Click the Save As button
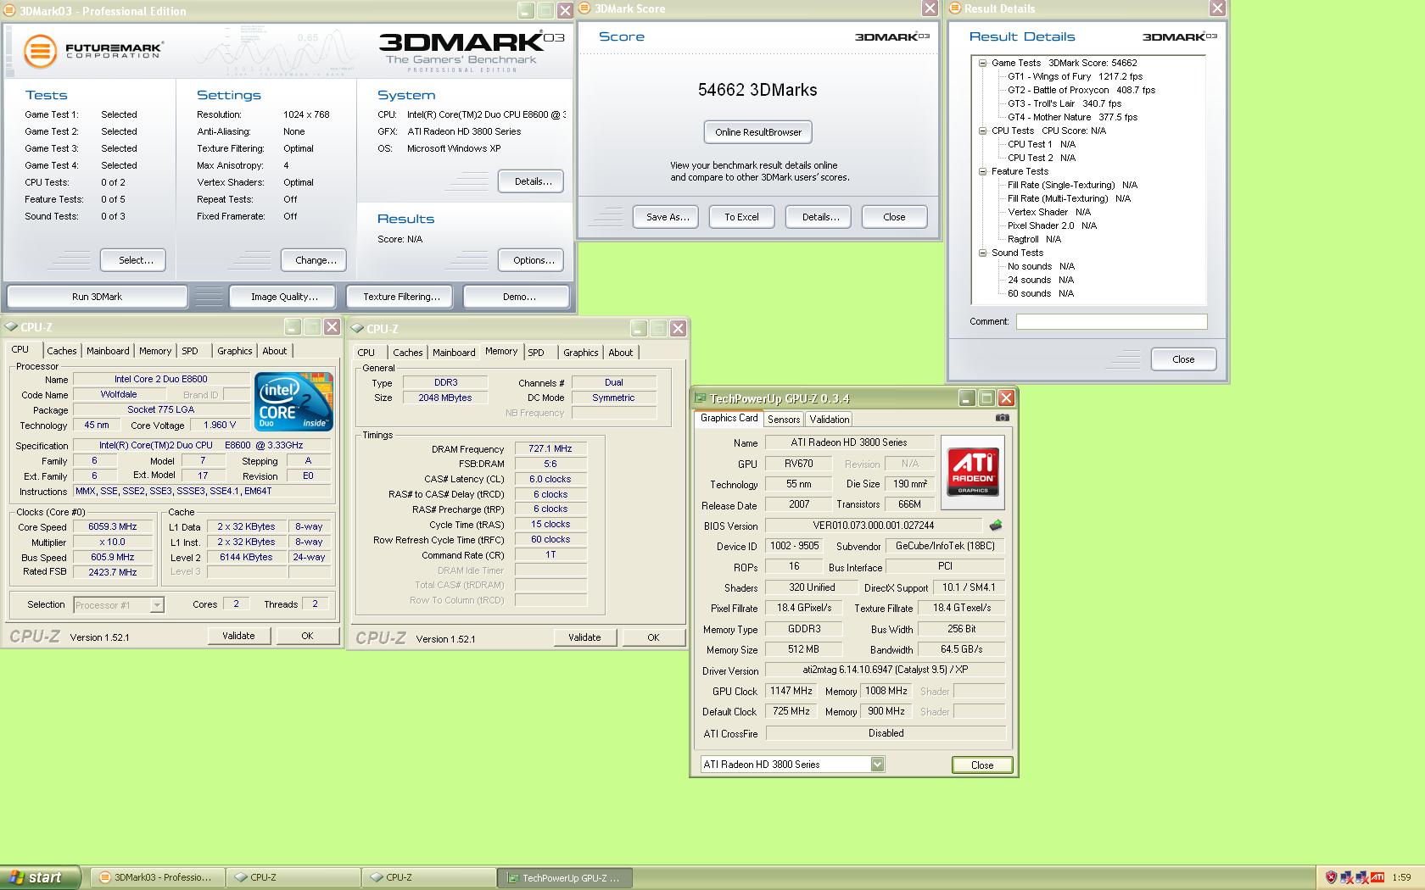The height and width of the screenshot is (890, 1425). (667, 217)
